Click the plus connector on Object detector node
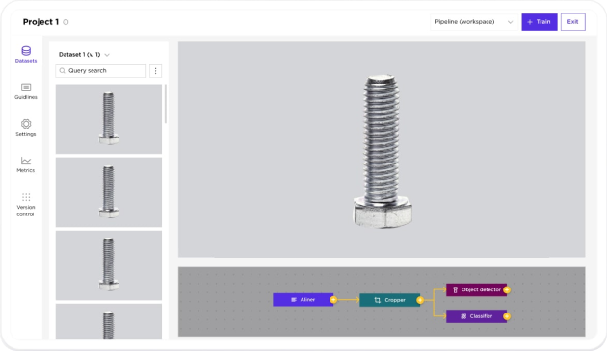607x351 pixels. [x=507, y=289]
